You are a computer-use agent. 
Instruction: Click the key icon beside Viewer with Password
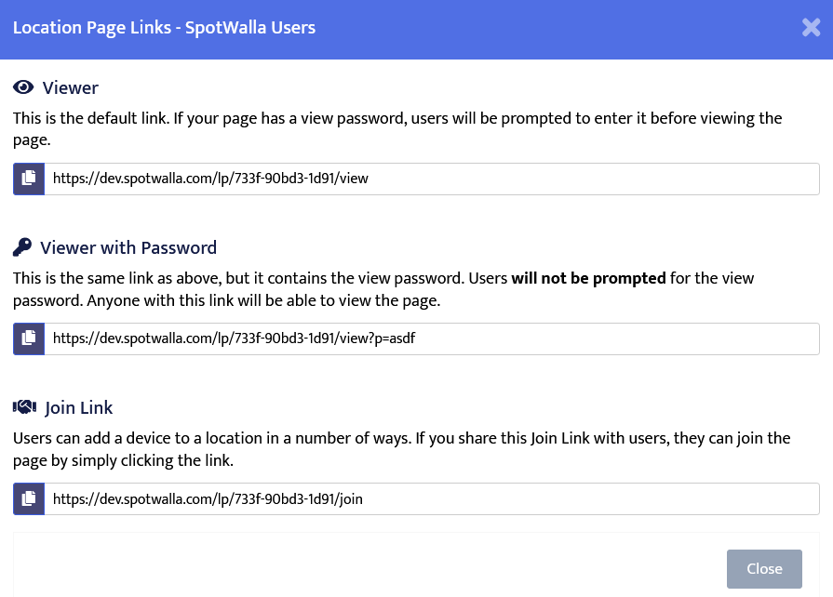tap(22, 248)
